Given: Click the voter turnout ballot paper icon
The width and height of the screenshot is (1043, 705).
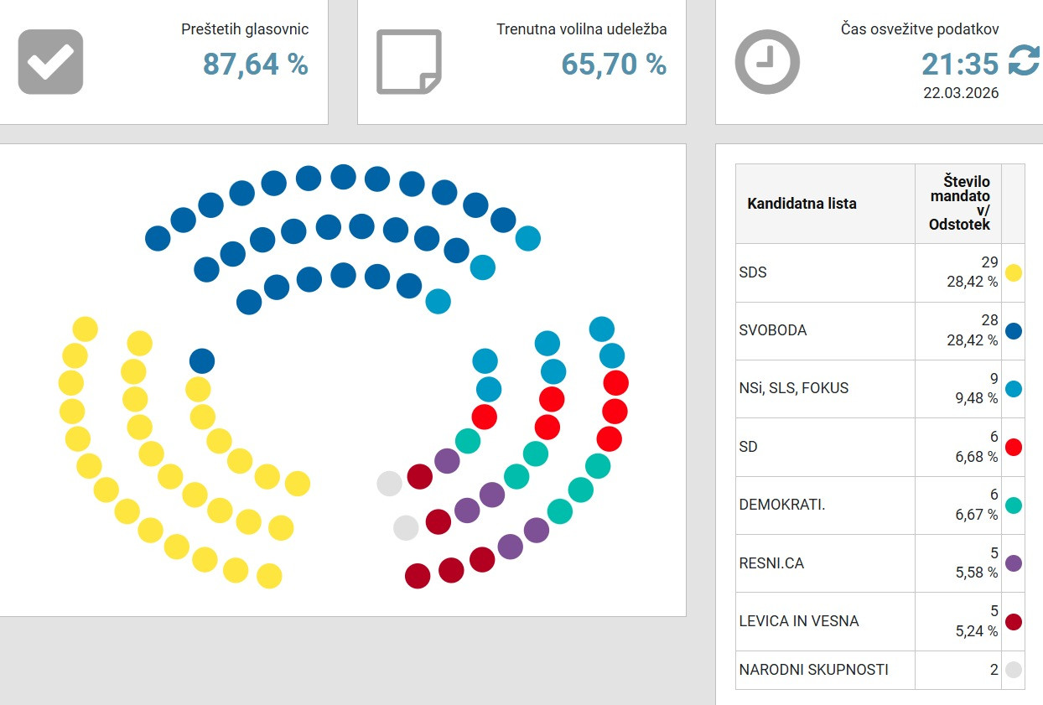Looking at the screenshot, I should point(408,62).
